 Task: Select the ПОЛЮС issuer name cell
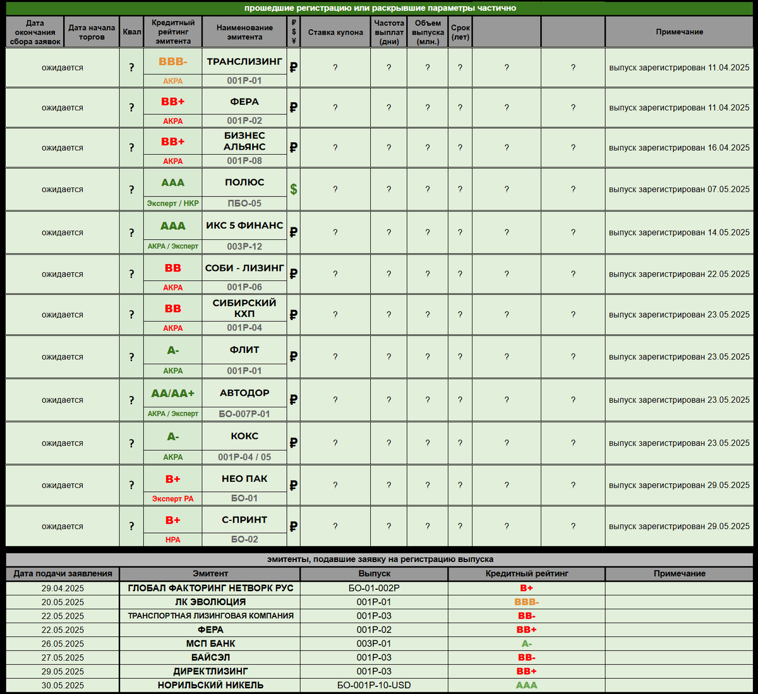coord(244,182)
